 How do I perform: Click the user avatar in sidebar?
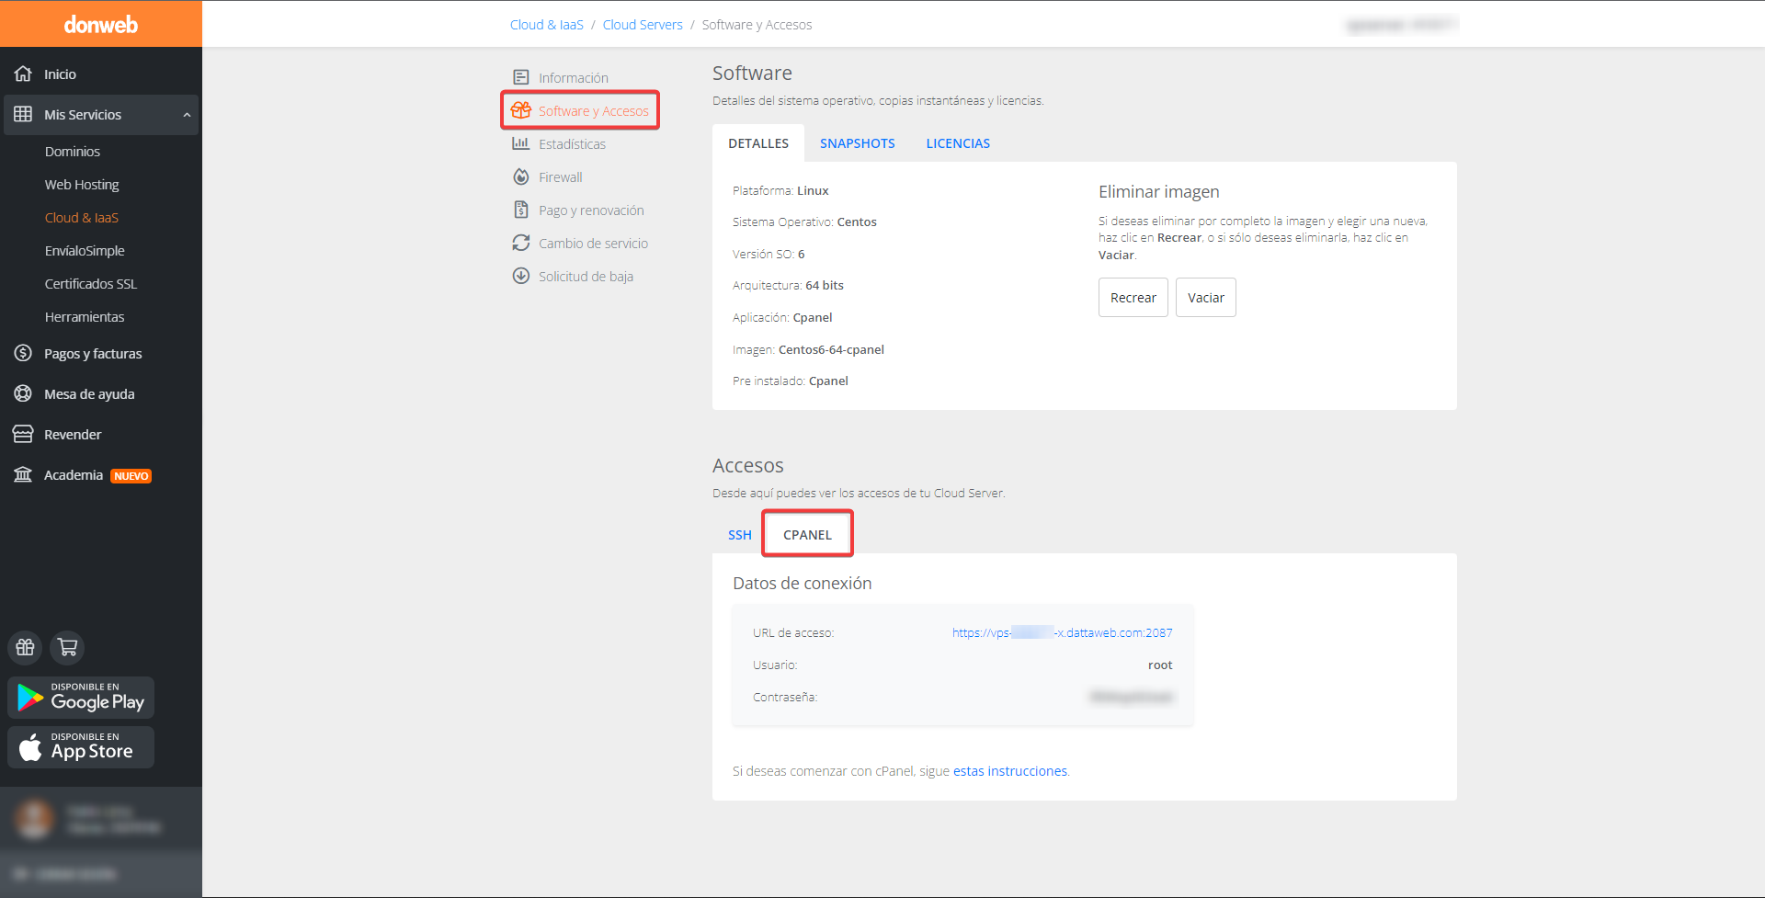pyautogui.click(x=36, y=819)
